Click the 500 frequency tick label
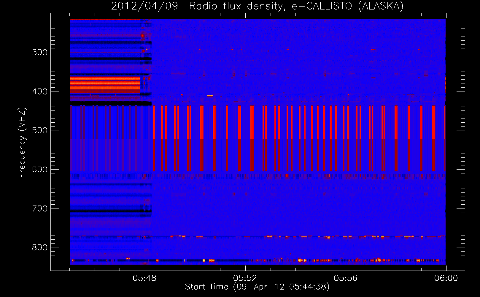The width and height of the screenshot is (480, 297). pos(40,130)
